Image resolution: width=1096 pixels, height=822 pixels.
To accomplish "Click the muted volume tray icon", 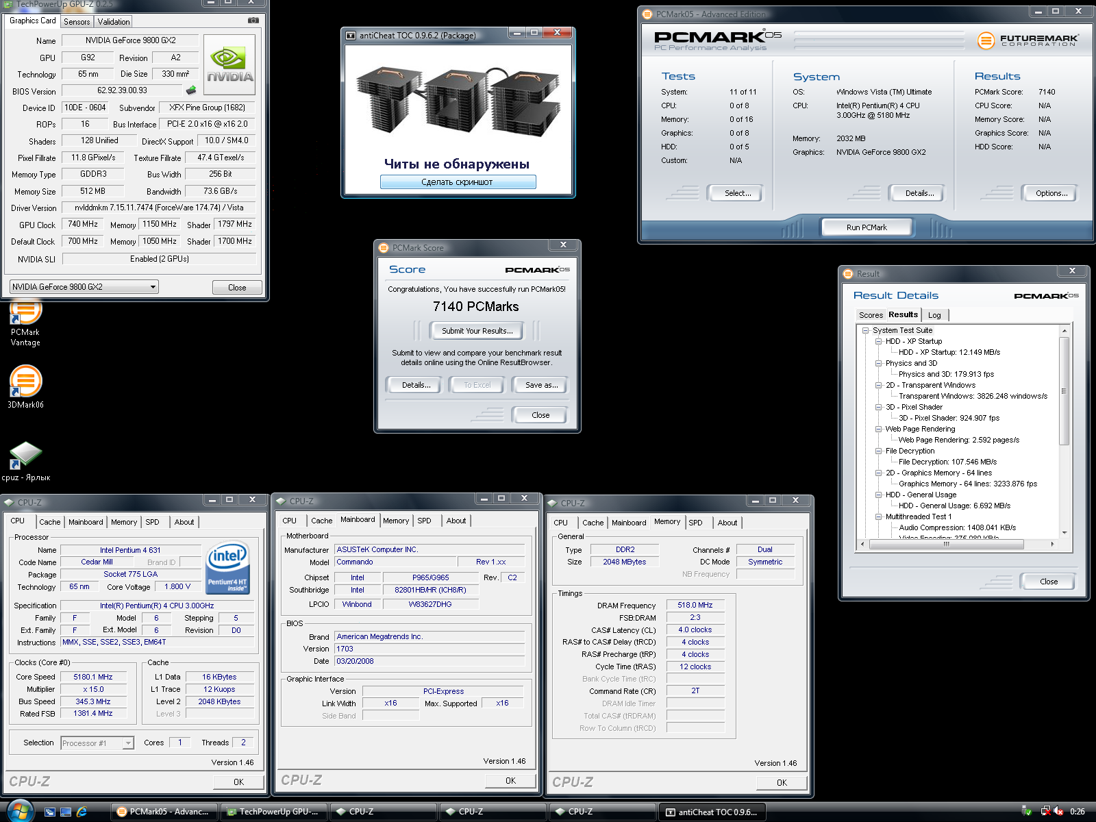I will tap(1059, 811).
